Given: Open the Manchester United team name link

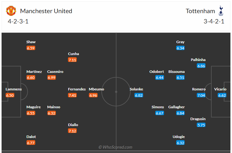Looking at the screenshot, I should click(46, 11).
